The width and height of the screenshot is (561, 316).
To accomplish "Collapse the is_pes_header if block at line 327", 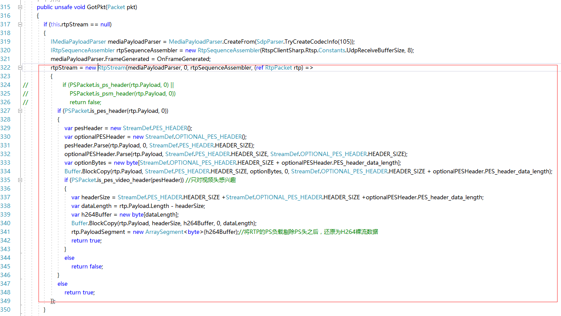I will [20, 111].
